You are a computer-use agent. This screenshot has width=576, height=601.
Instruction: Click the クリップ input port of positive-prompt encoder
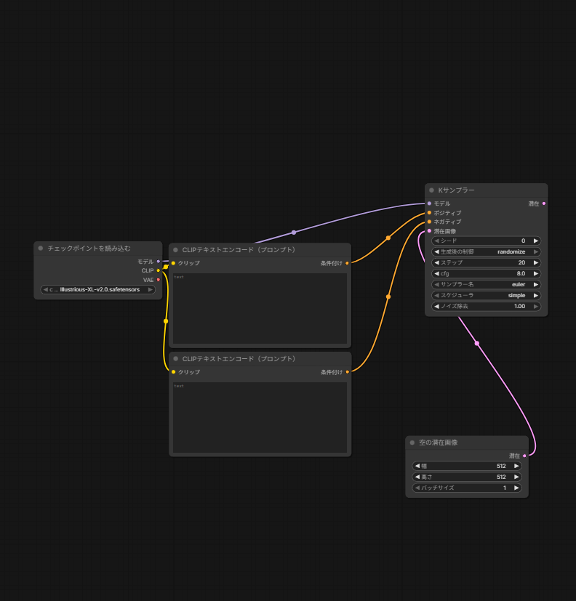tap(173, 263)
